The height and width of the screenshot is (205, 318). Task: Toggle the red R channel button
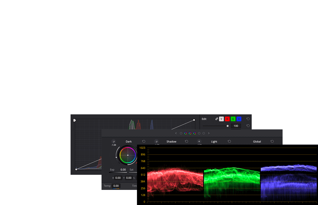(x=227, y=119)
